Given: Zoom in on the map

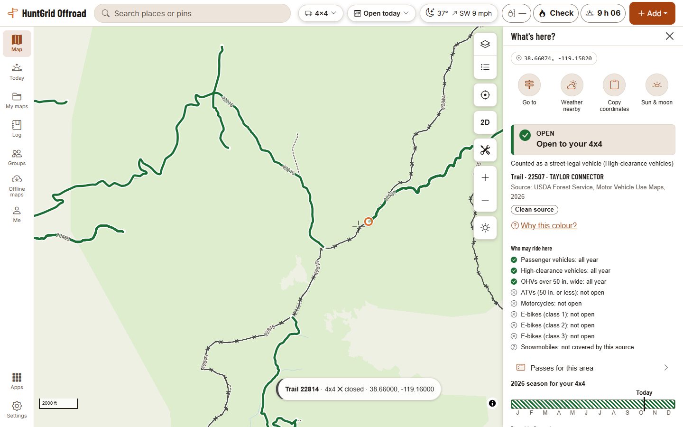Looking at the screenshot, I should 485,177.
